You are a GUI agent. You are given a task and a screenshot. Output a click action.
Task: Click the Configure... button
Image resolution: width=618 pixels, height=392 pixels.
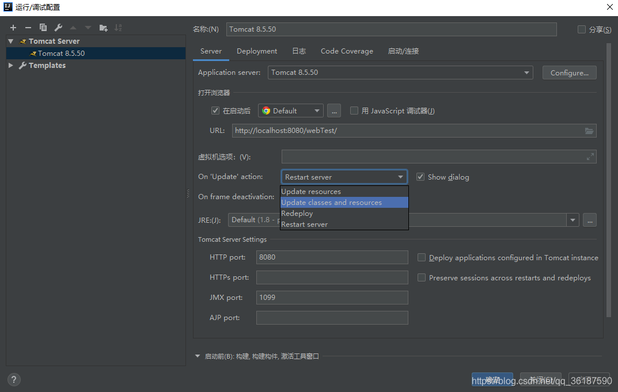point(570,73)
